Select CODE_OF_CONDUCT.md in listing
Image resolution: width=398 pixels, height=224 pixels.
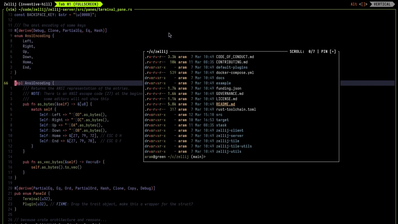[235, 57]
